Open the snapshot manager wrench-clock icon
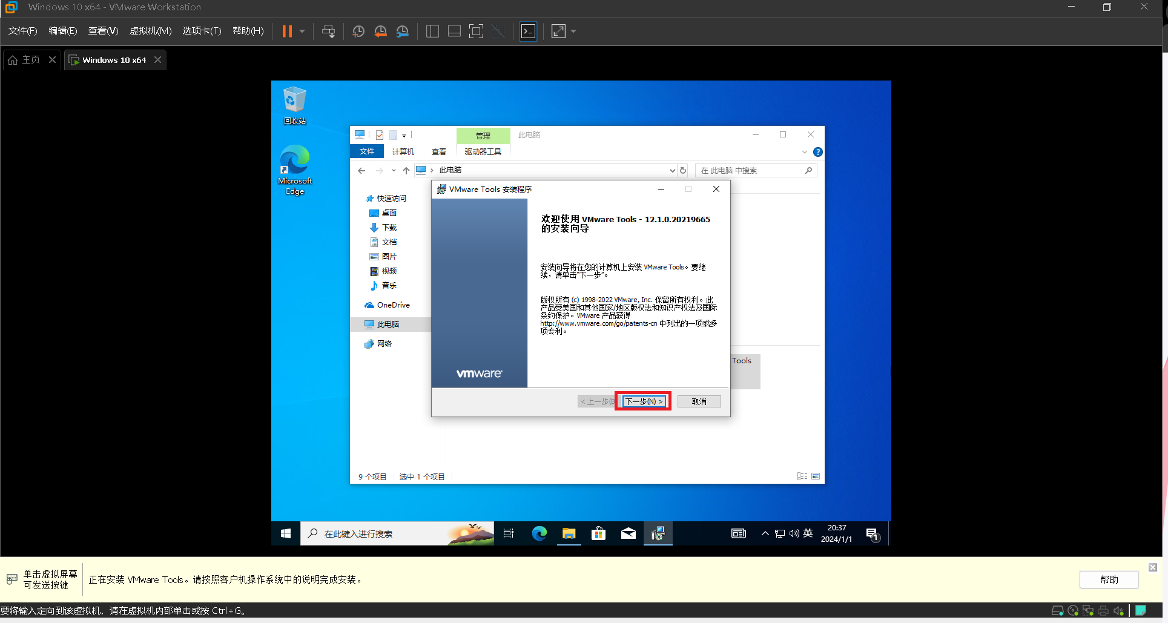This screenshot has height=623, width=1168. pyautogui.click(x=403, y=31)
